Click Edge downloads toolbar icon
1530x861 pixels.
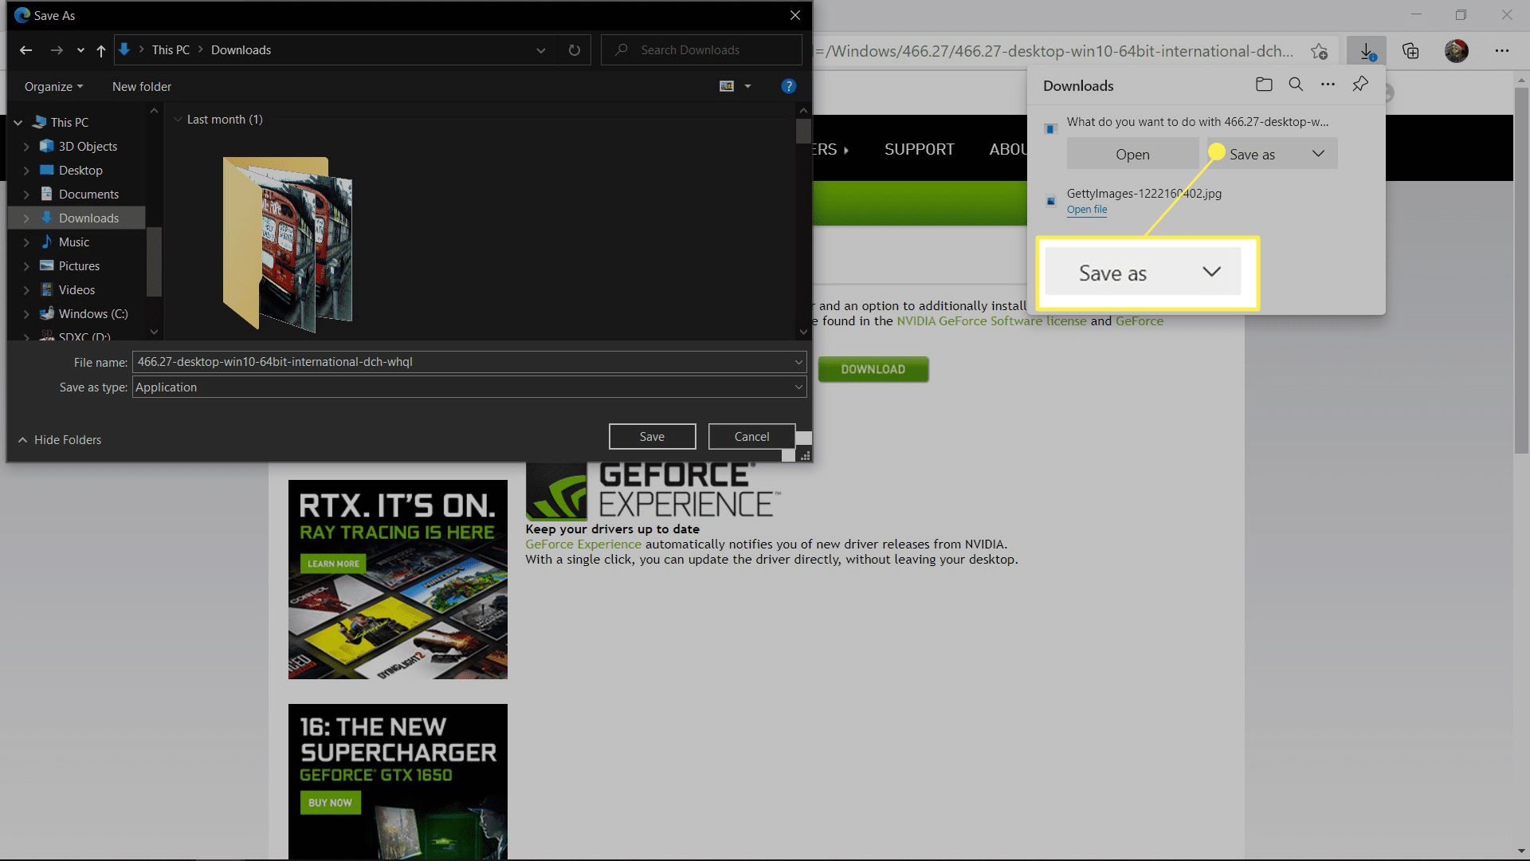click(1367, 51)
